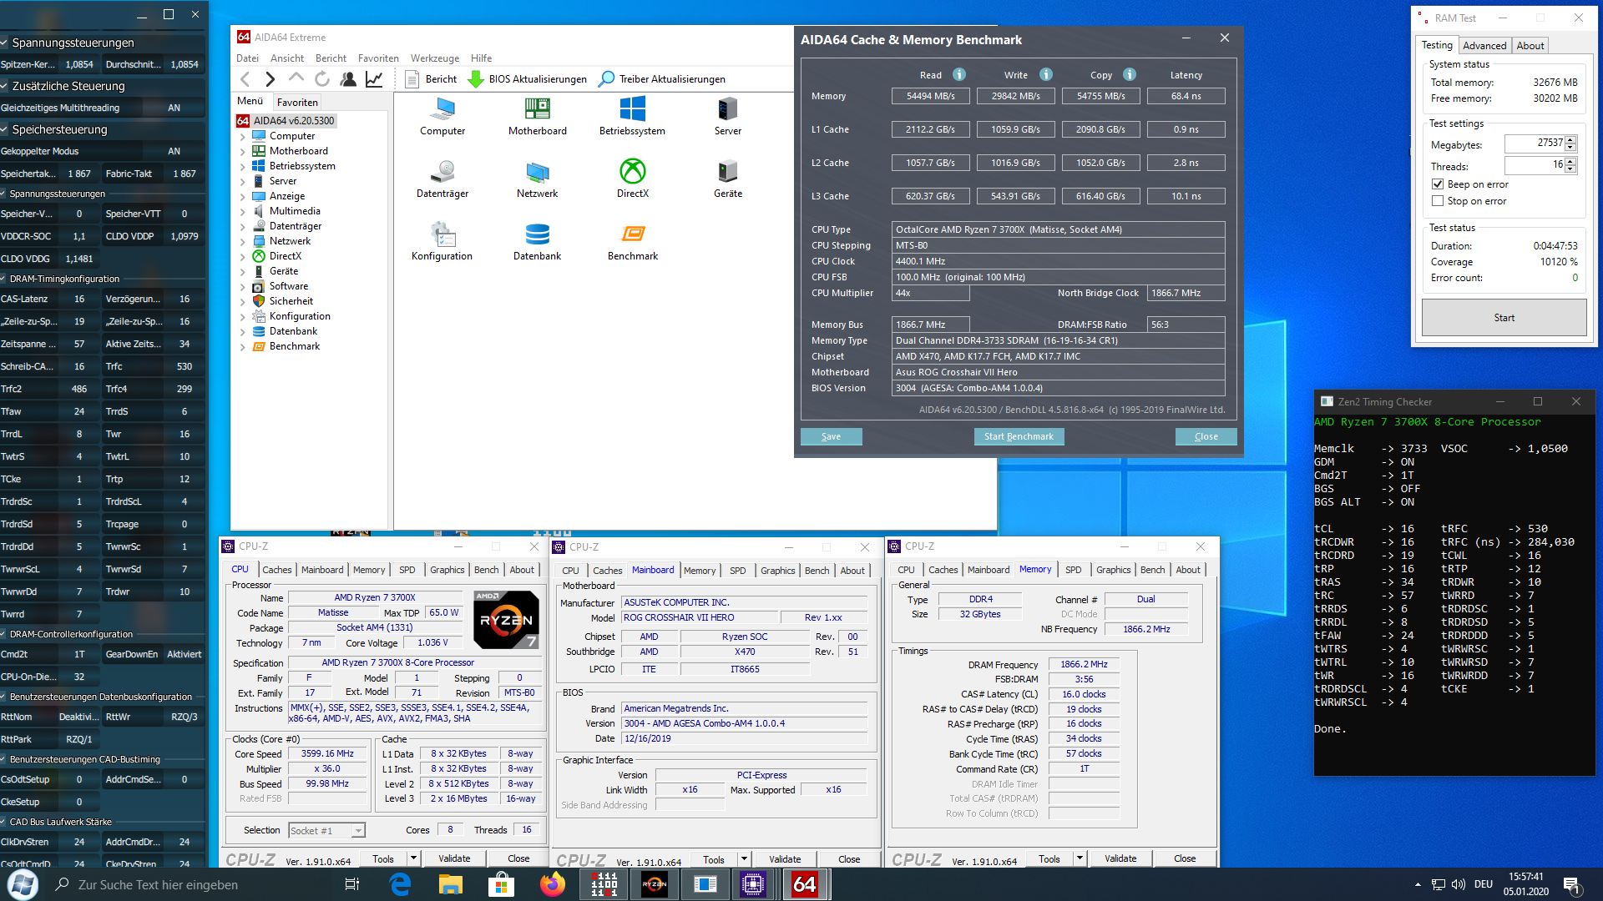Image resolution: width=1603 pixels, height=901 pixels.
Task: Switch to the Advanced tab in RAM Test
Action: tap(1484, 45)
